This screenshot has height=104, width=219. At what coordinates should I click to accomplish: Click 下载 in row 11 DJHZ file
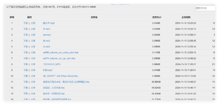click(x=25, y=82)
